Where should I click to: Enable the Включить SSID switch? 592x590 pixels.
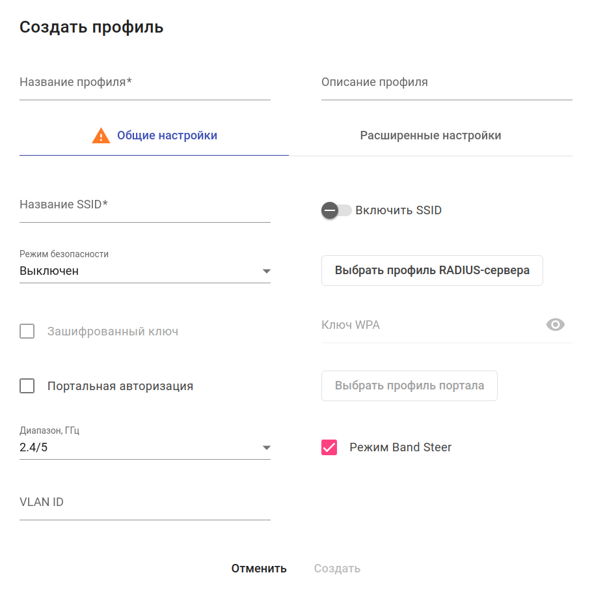click(x=336, y=210)
